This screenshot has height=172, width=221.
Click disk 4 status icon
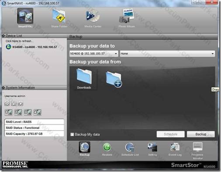(38, 112)
